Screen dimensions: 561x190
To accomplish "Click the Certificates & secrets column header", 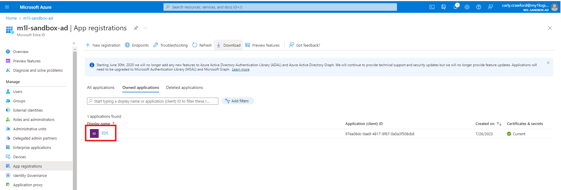I will pyautogui.click(x=525, y=124).
